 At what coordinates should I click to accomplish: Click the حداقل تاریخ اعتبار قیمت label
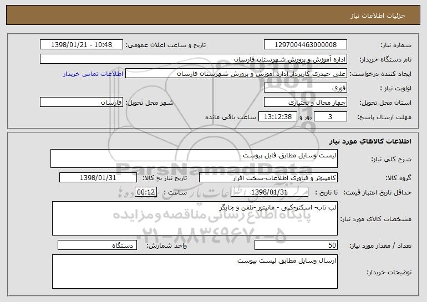pos(378,192)
